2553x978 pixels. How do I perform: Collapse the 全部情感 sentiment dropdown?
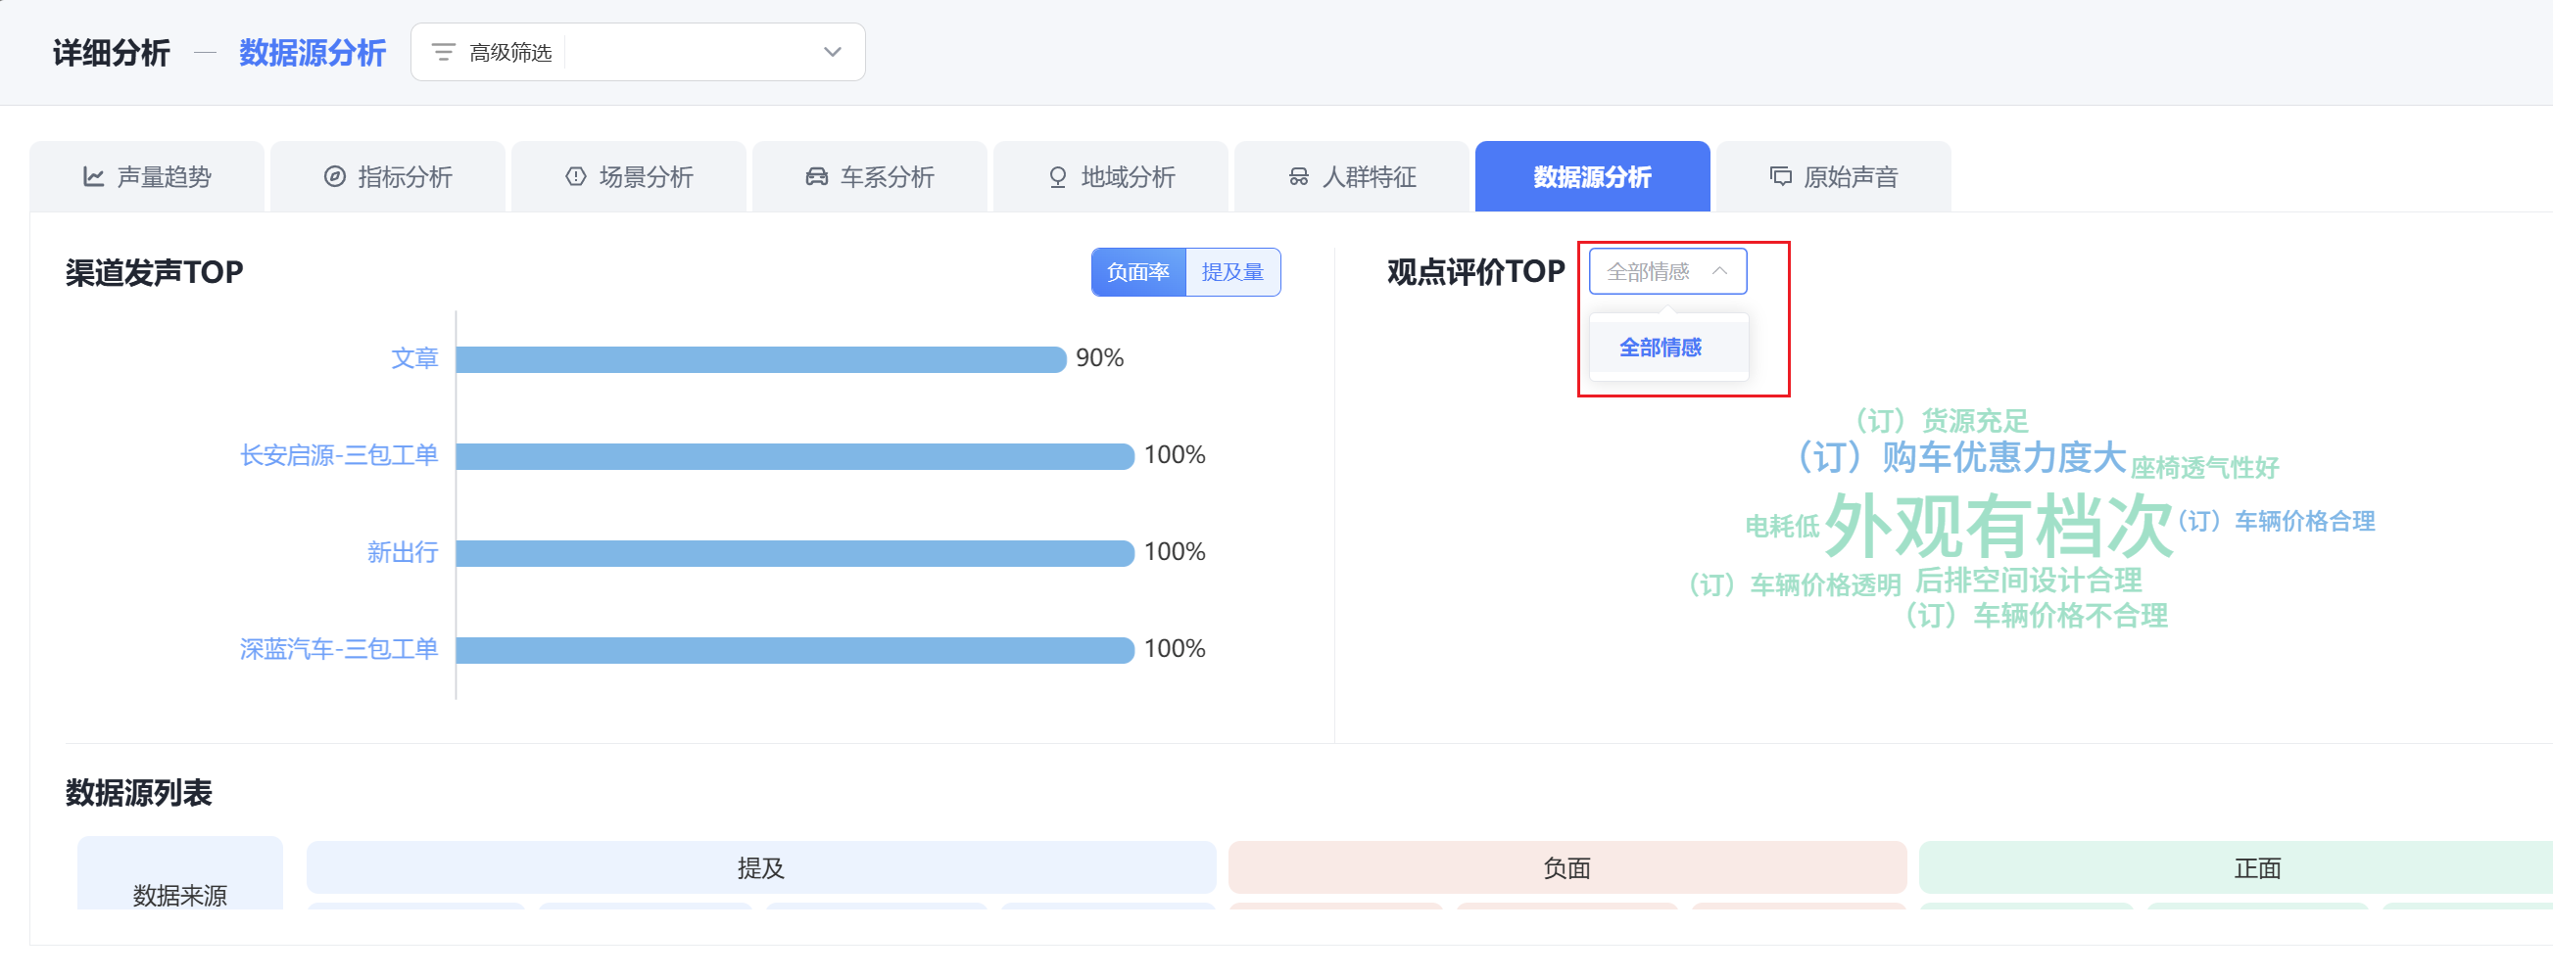pos(1719,271)
